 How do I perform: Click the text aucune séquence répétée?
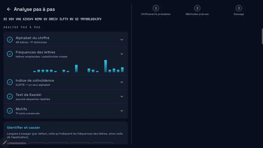33,99
